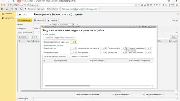This screenshot has width=180, height=101.
Task: Open the calendar icon in top toolbar
Action: pos(151,5)
